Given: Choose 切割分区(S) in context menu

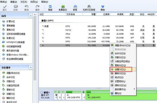Looking at the screenshot, I should point(123,58).
